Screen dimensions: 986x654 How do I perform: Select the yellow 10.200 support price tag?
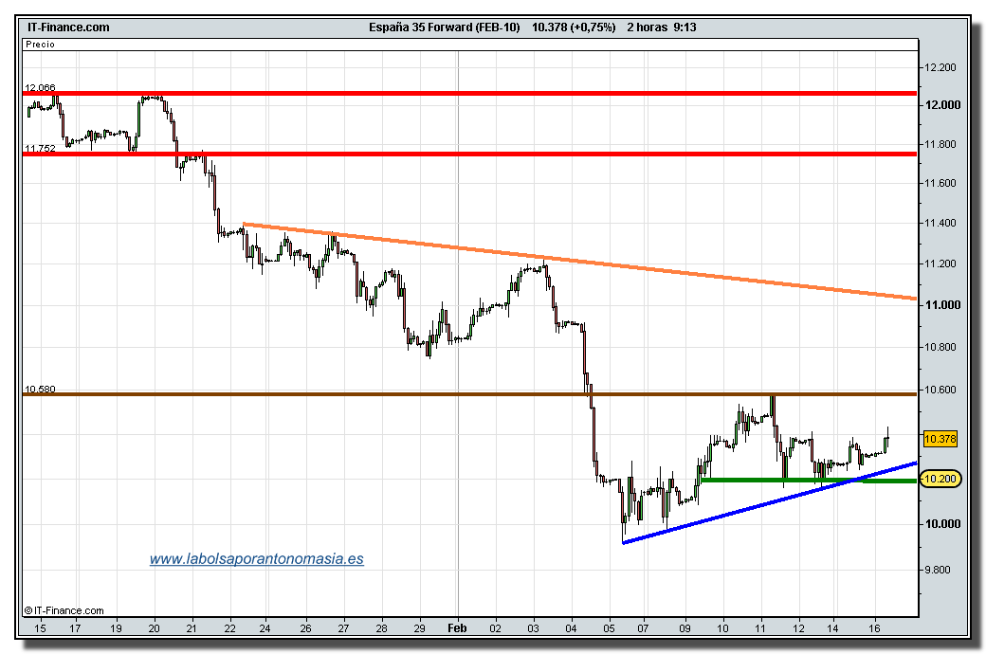pos(940,479)
